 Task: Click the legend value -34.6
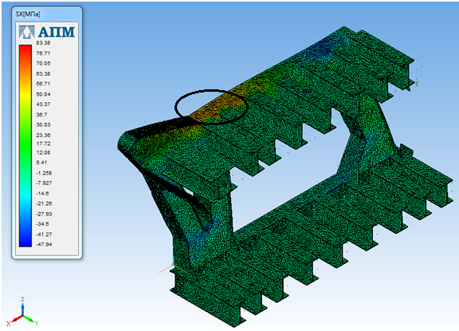42,224
